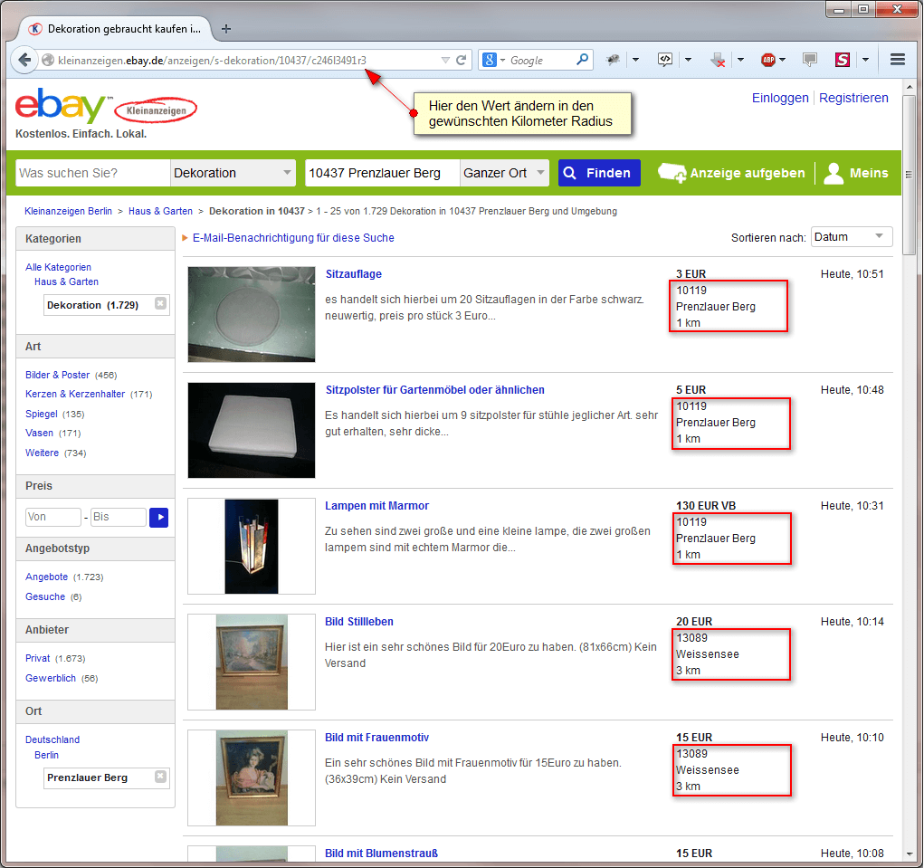
Task: Filter by Angebote offer type
Action: (x=46, y=577)
